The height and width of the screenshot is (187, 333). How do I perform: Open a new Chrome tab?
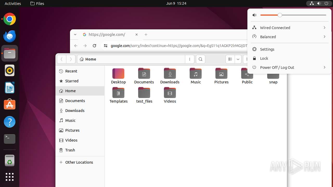(x=146, y=35)
